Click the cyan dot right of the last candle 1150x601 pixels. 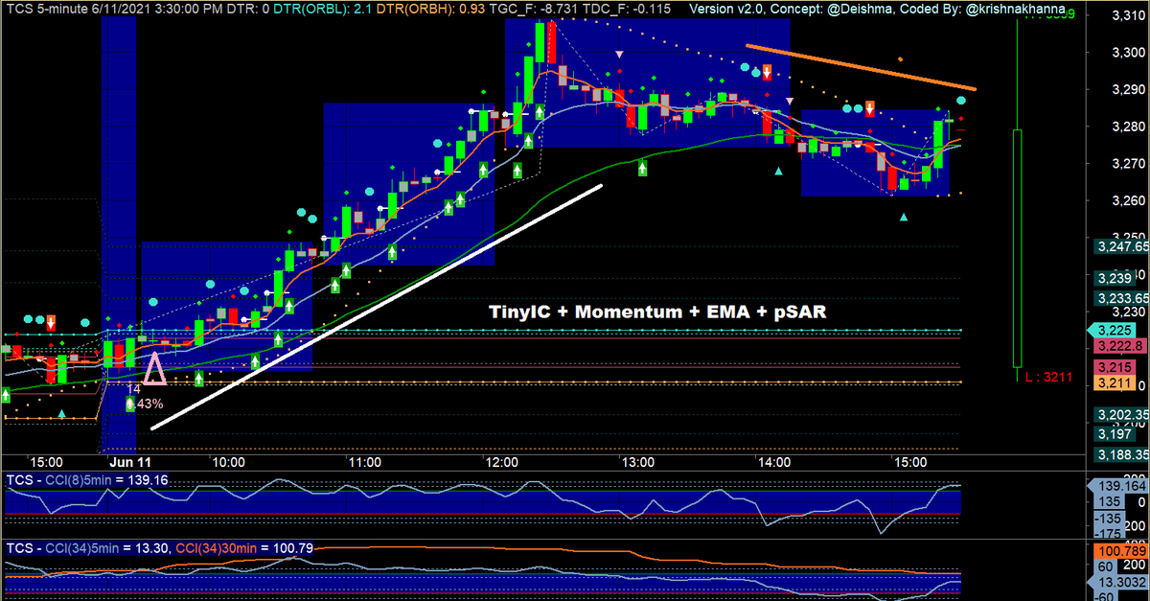tap(961, 101)
